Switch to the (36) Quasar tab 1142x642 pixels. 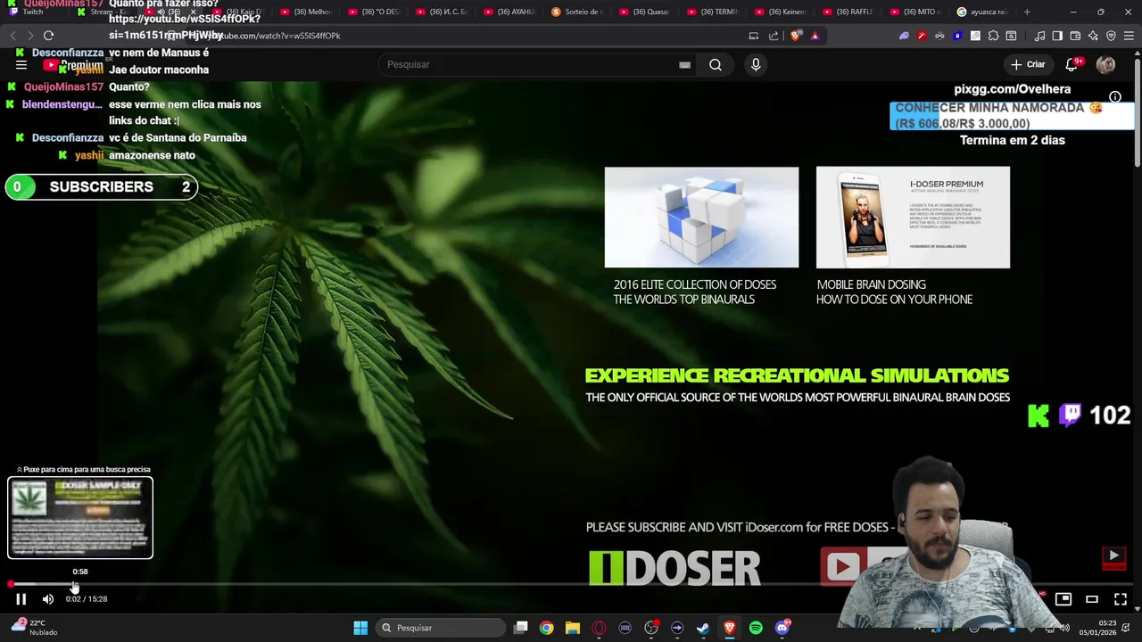pyautogui.click(x=646, y=12)
